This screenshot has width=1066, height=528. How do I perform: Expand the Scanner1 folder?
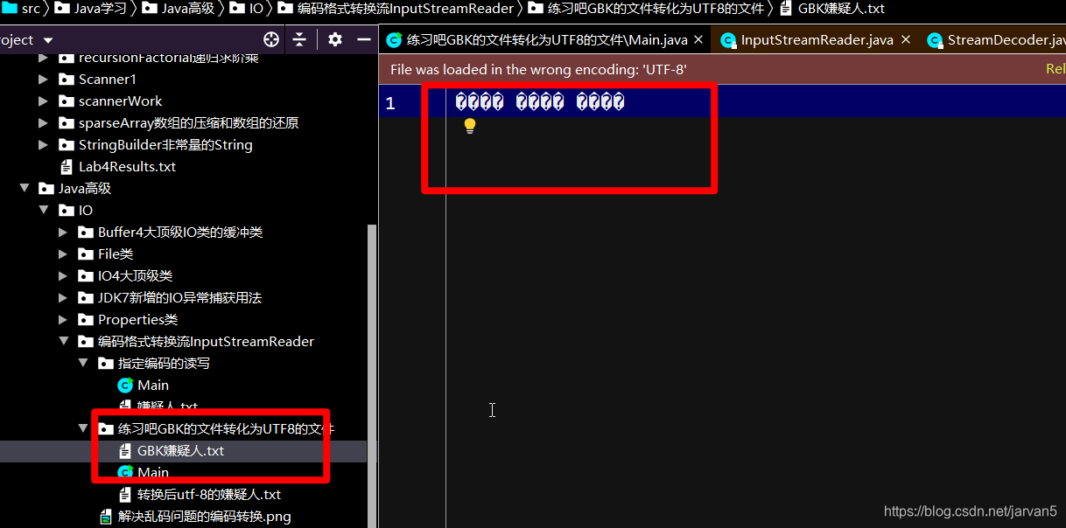(44, 80)
